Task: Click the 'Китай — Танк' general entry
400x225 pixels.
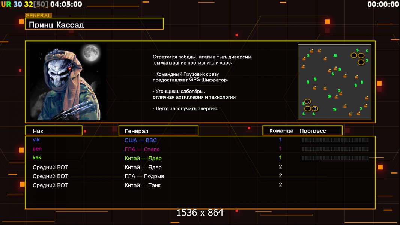Action: (x=143, y=186)
